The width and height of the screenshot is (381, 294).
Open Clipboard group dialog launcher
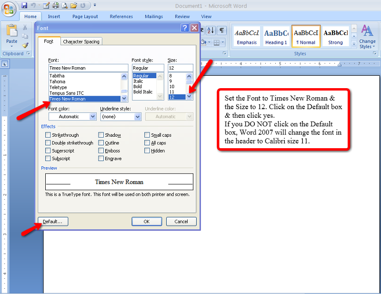coord(29,53)
